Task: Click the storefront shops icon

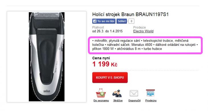Action: click(150, 93)
